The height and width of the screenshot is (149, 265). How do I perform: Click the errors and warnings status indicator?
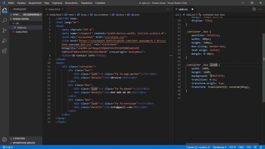point(8,147)
